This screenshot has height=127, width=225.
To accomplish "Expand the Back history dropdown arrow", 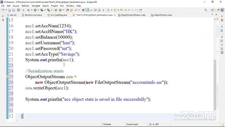I will tap(129, 10).
